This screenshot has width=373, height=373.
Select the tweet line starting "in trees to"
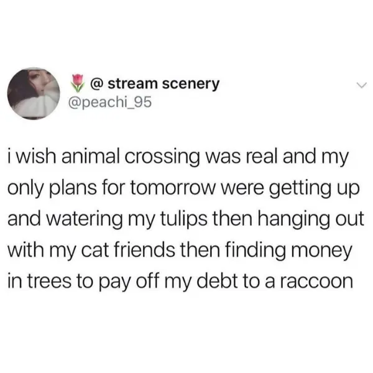coord(180,282)
